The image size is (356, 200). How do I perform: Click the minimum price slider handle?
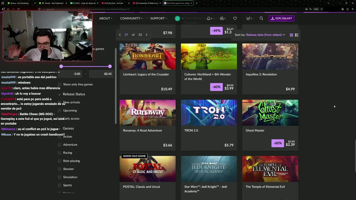61,66
